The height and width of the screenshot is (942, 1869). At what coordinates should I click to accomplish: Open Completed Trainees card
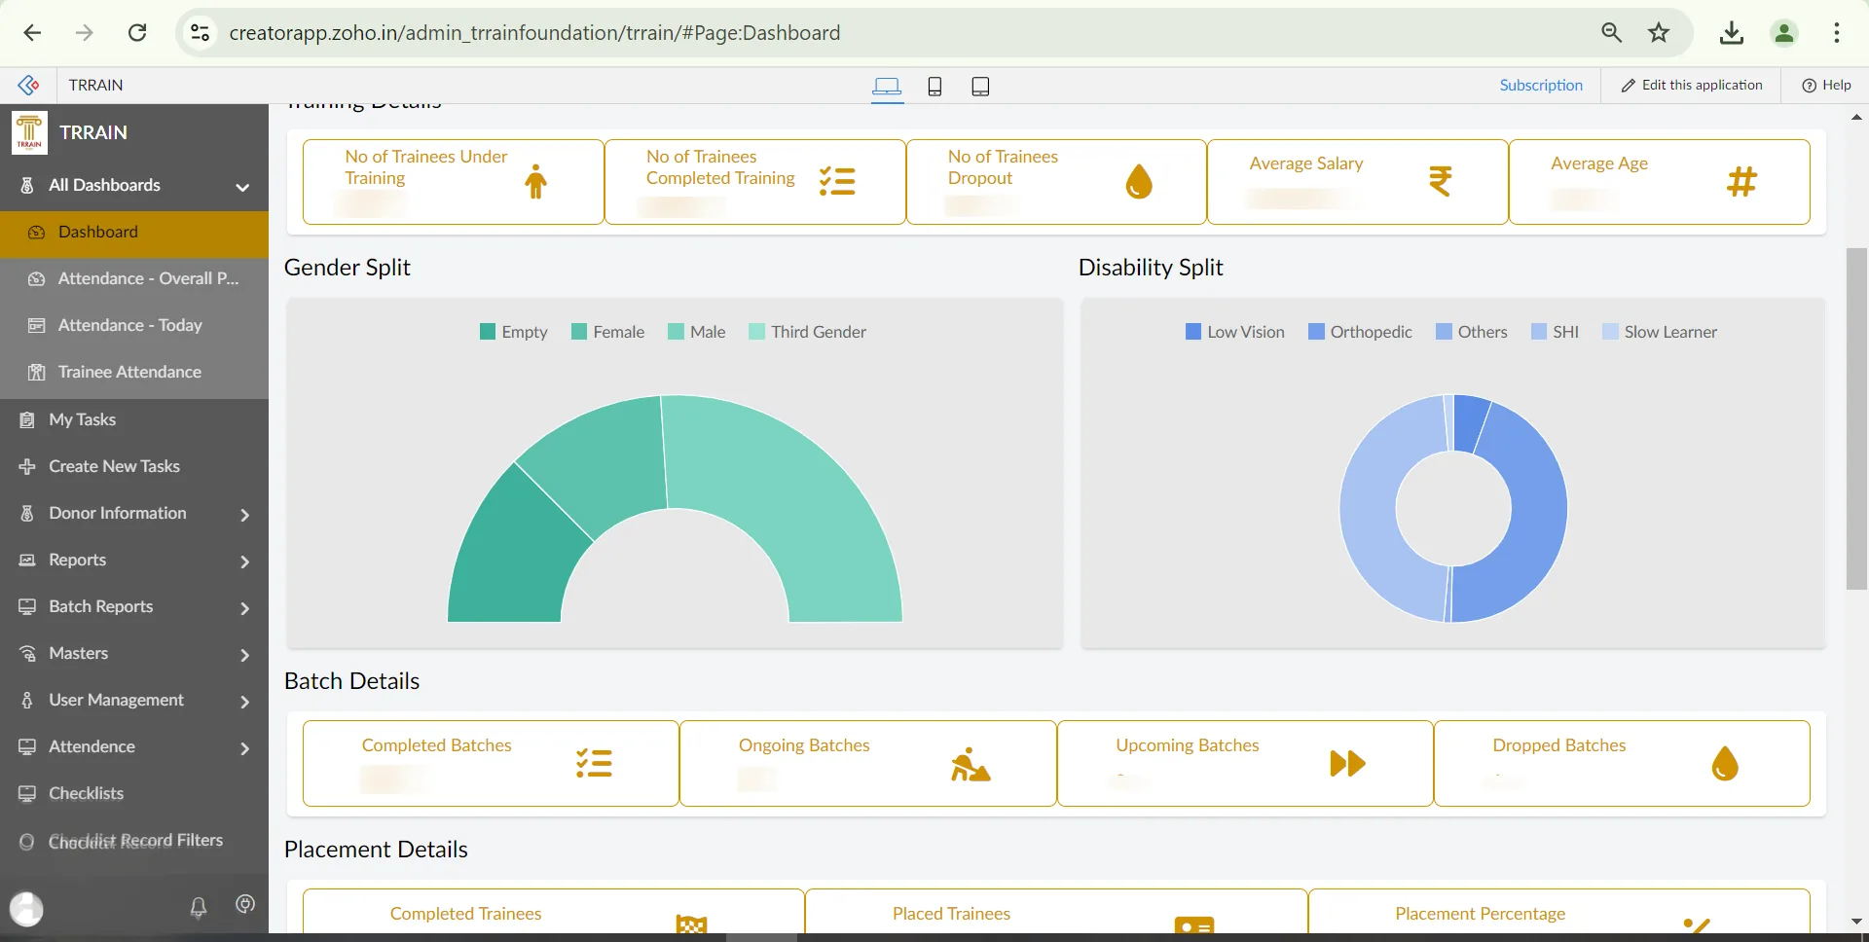pyautogui.click(x=554, y=913)
